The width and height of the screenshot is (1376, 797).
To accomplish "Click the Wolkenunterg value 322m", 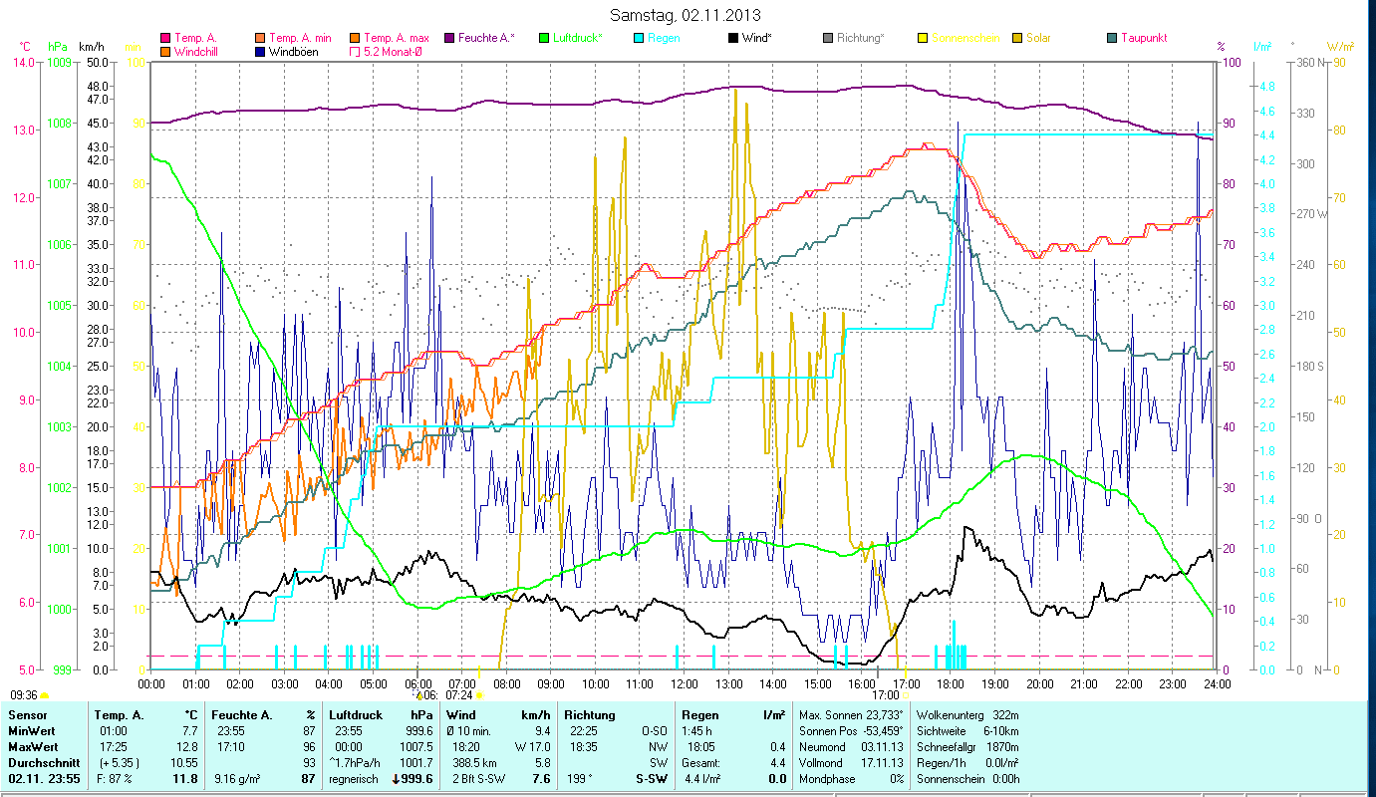I will [x=1004, y=714].
